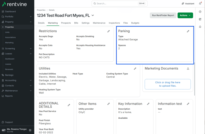Upload a Marketing Documents file via icon
205x134 pixels.
pos(188,69)
